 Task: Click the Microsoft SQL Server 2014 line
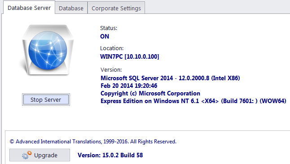click(x=170, y=78)
